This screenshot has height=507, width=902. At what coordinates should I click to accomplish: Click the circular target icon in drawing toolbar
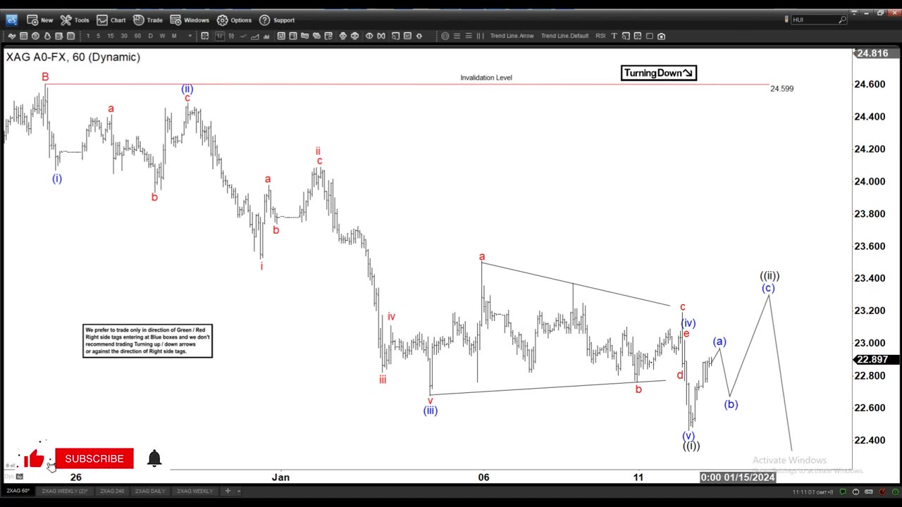[445, 36]
